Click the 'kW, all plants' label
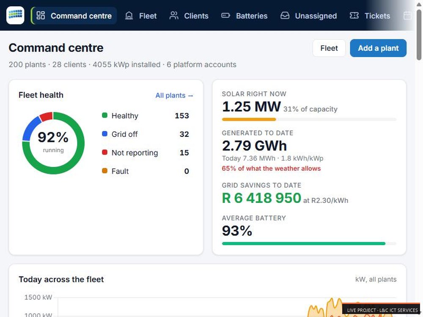Screen dimensions: 423x317 point(376,279)
